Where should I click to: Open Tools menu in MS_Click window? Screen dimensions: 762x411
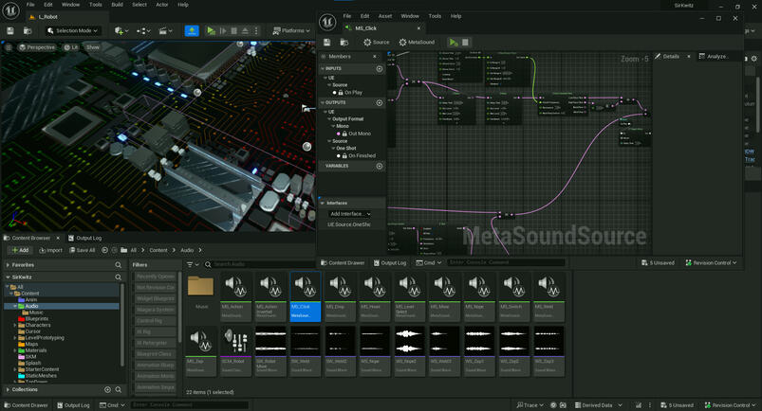pyautogui.click(x=435, y=16)
